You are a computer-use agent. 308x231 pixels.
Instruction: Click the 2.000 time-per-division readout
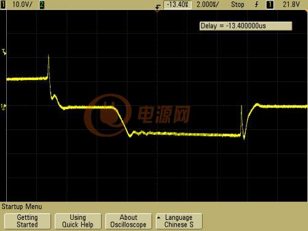(x=208, y=4)
